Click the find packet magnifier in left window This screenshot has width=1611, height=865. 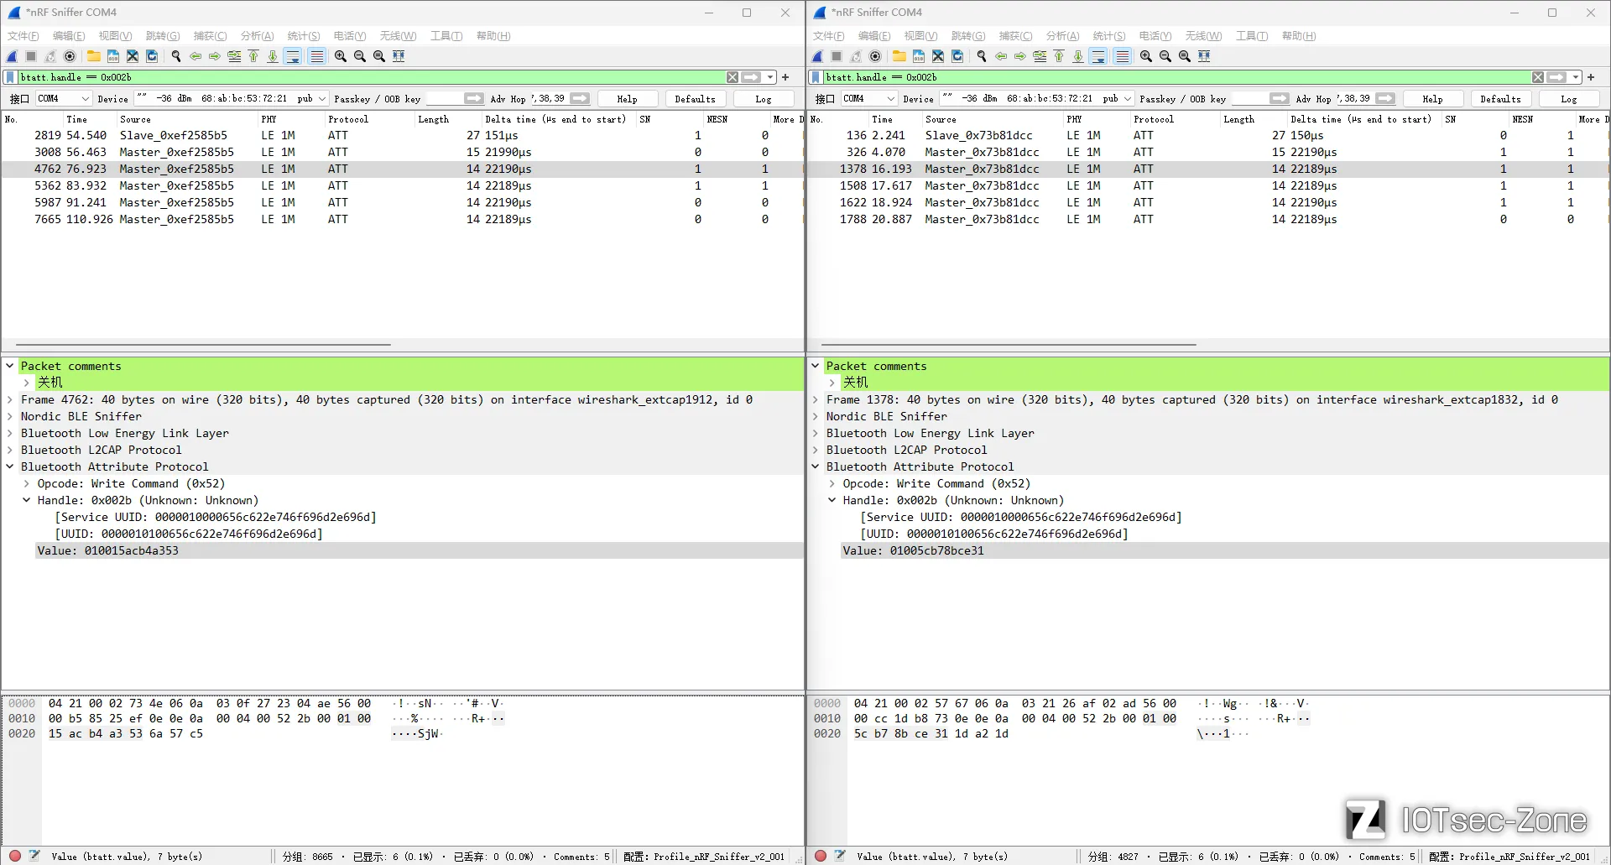point(176,56)
